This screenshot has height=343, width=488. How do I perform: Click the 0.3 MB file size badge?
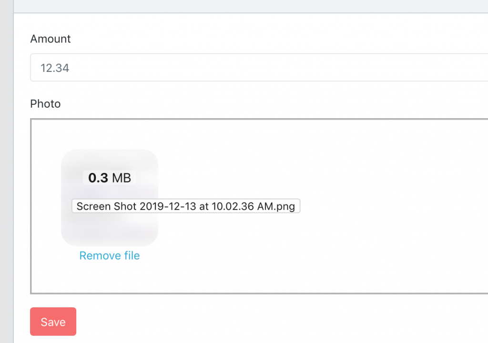tap(110, 178)
